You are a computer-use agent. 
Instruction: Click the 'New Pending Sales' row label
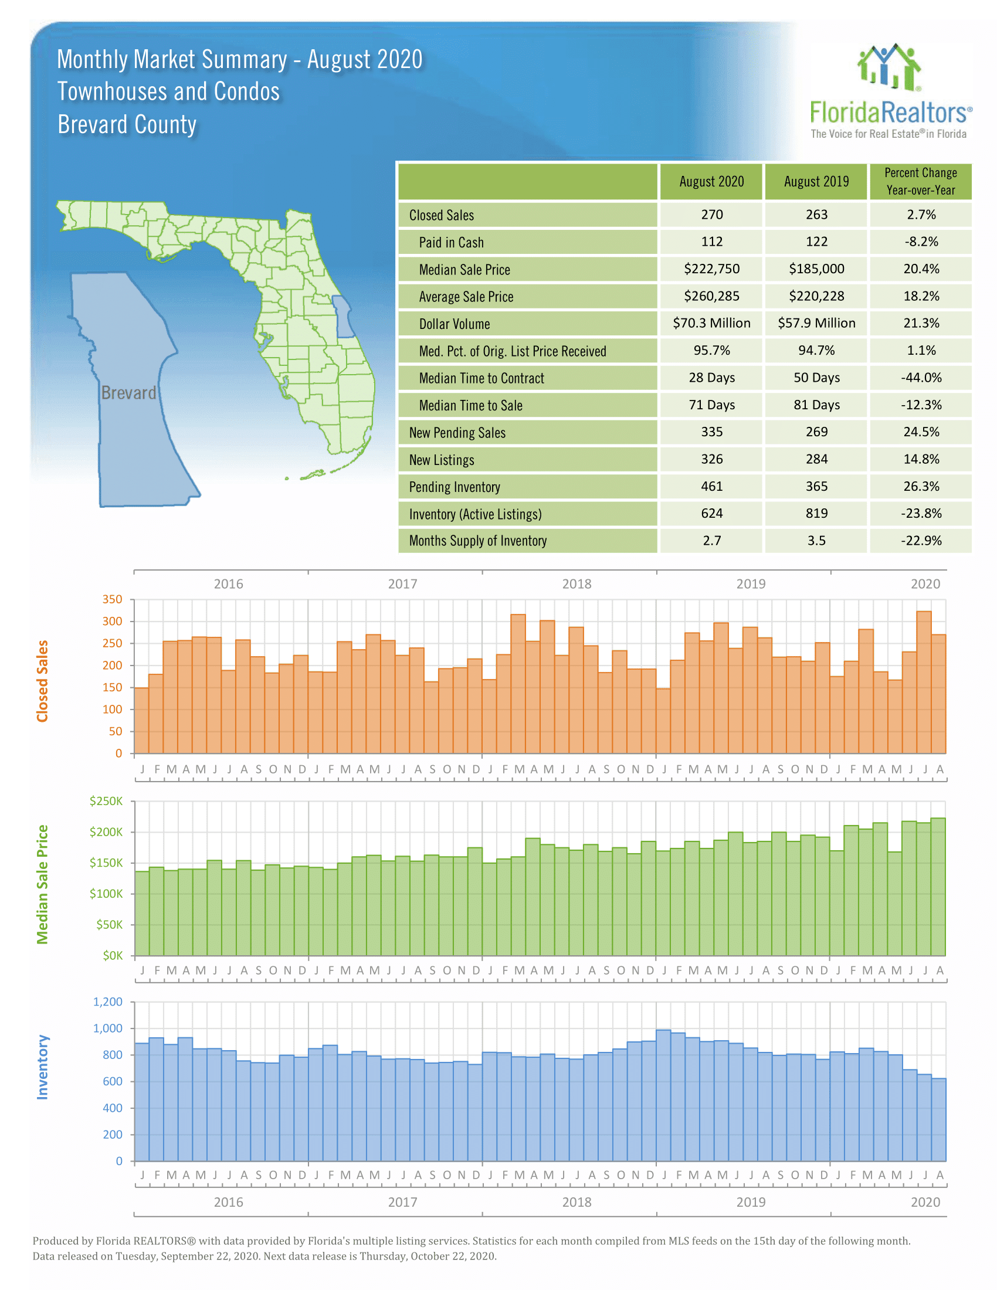(457, 432)
